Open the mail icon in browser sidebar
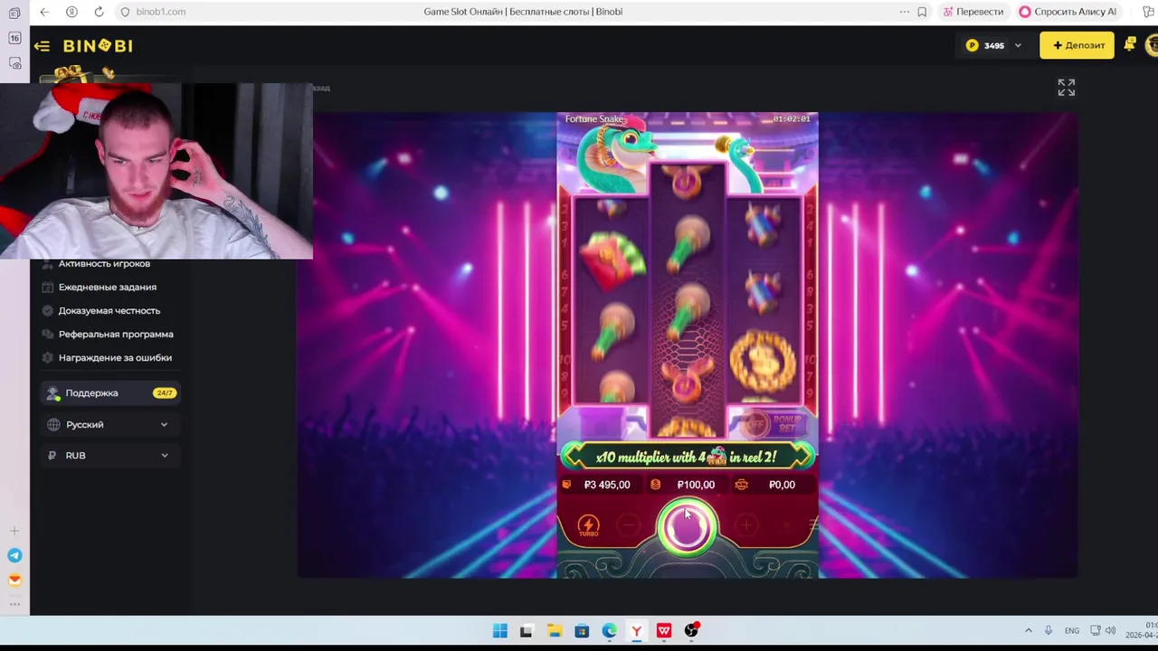The image size is (1158, 651). [14, 580]
